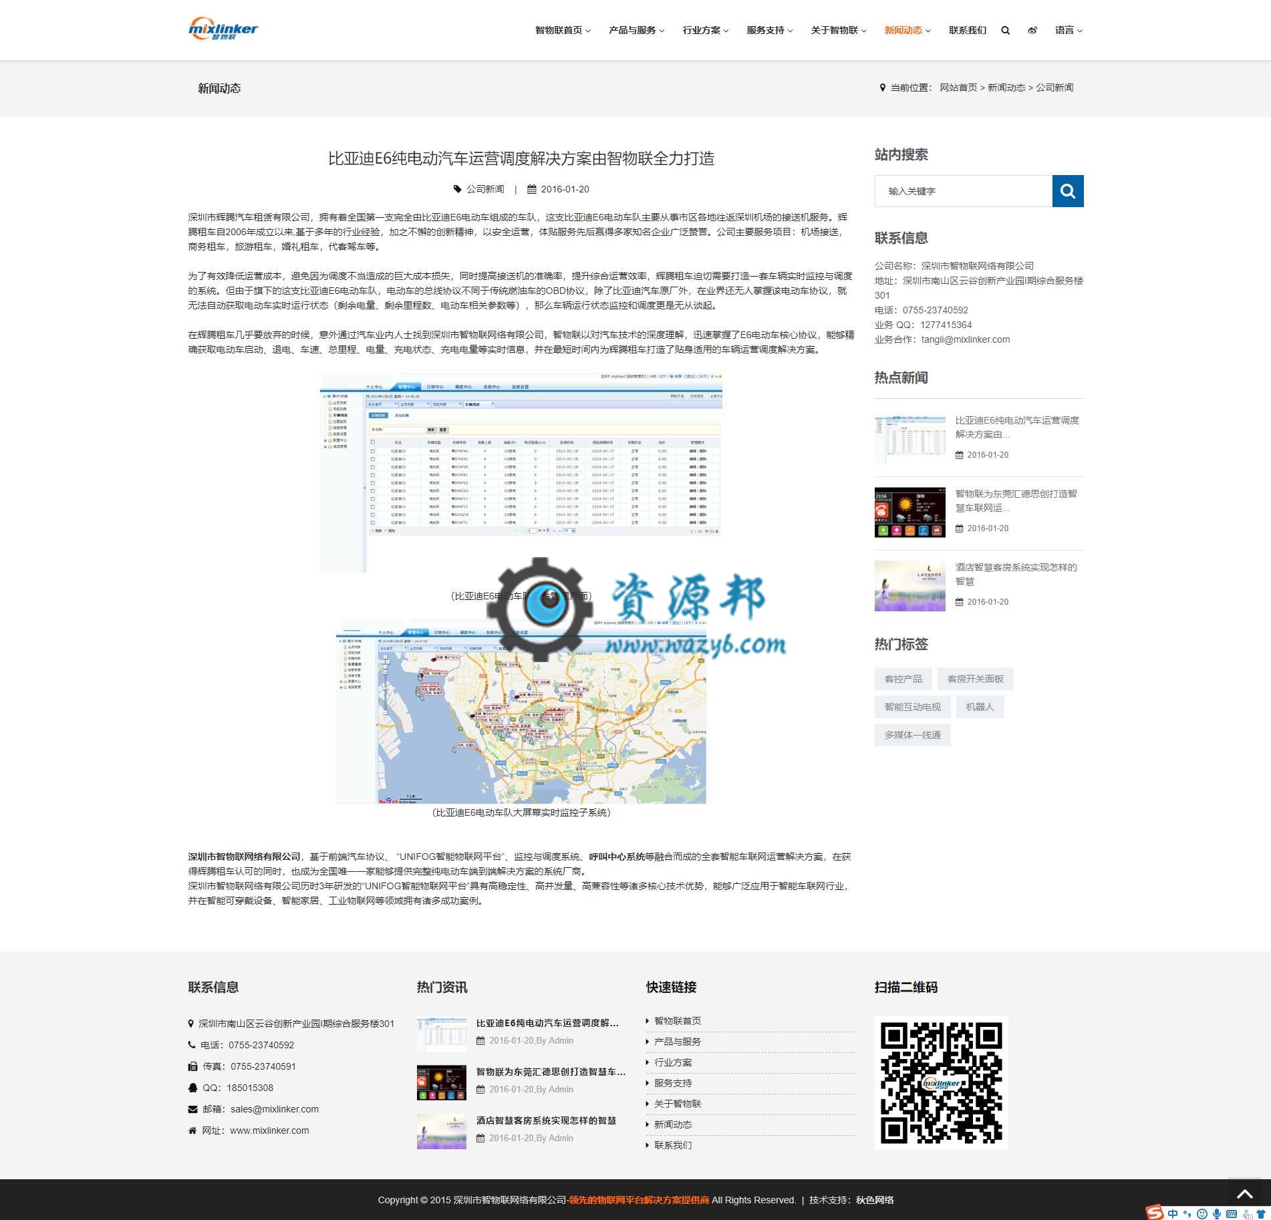Screen dimensions: 1271x1220
Task: Select the 多媒体一线通 tag
Action: point(912,735)
